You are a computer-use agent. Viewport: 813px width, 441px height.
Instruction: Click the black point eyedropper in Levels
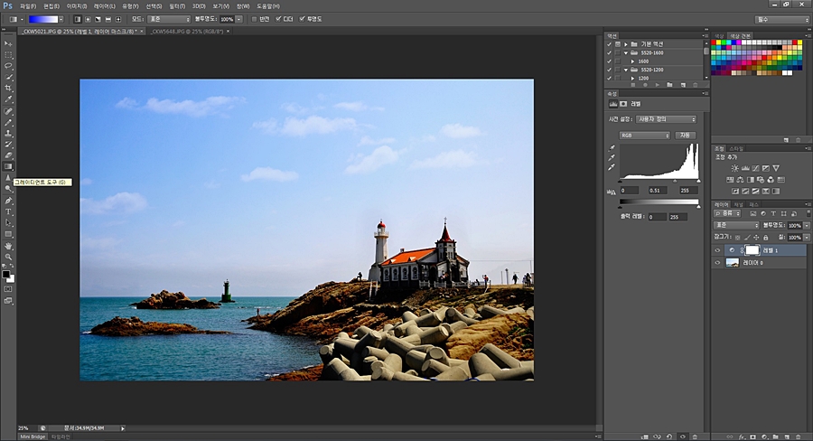click(612, 147)
